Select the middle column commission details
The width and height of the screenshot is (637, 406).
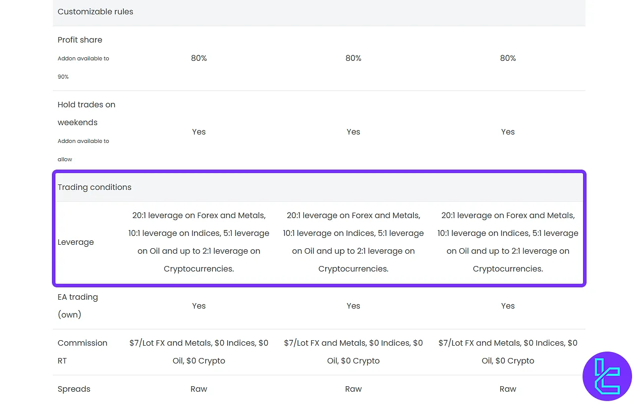tap(353, 352)
